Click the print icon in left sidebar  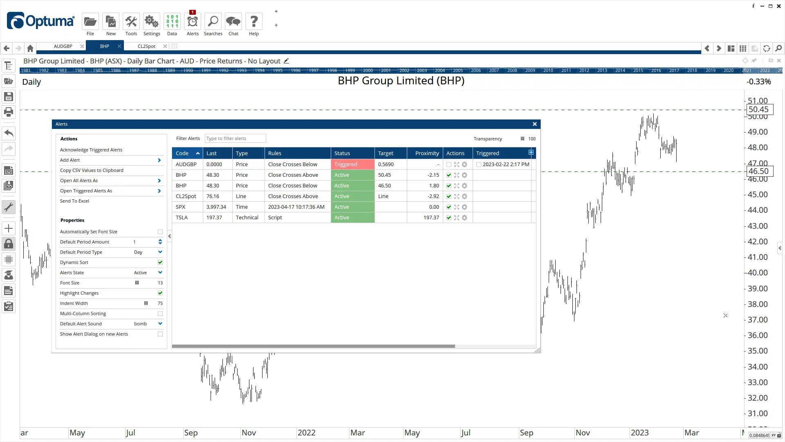tap(9, 112)
